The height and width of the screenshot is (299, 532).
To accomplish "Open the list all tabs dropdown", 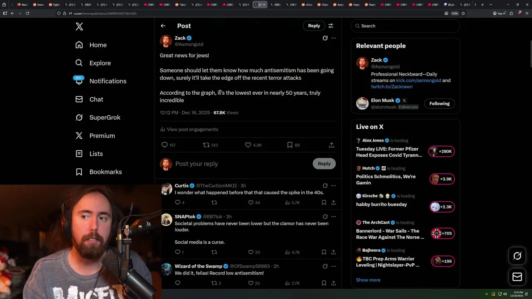I will 491,5.
